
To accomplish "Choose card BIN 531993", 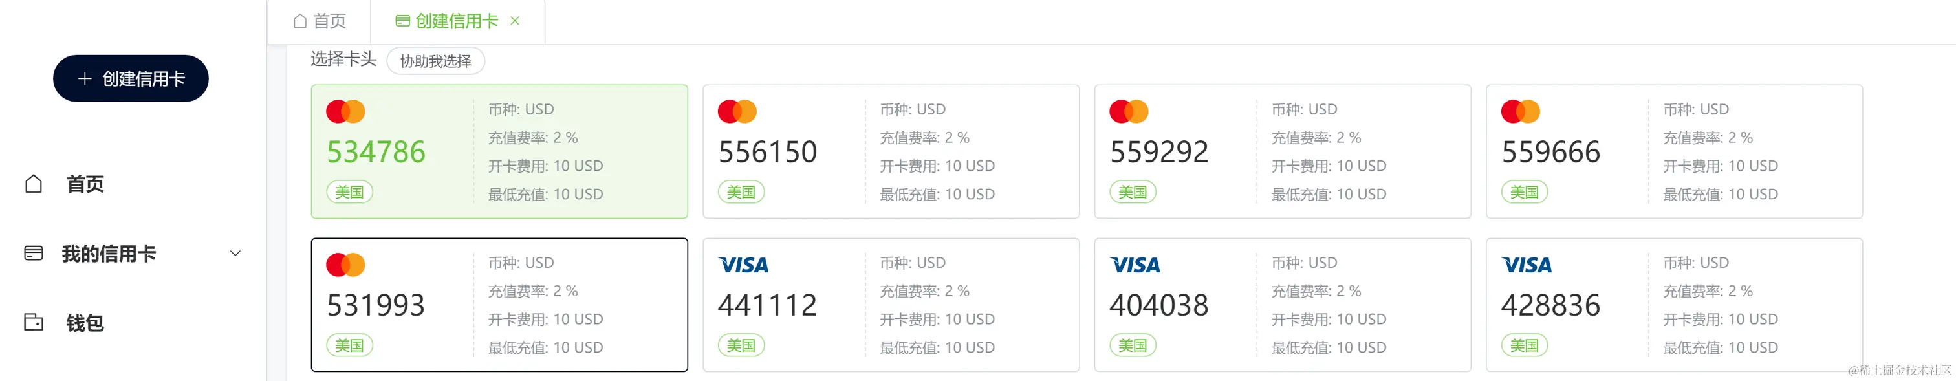I will tap(499, 304).
